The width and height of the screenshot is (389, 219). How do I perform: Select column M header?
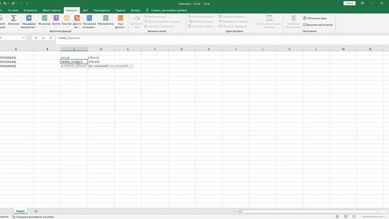pos(343,49)
